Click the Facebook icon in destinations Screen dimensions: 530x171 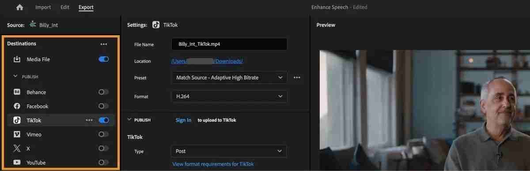(17, 106)
